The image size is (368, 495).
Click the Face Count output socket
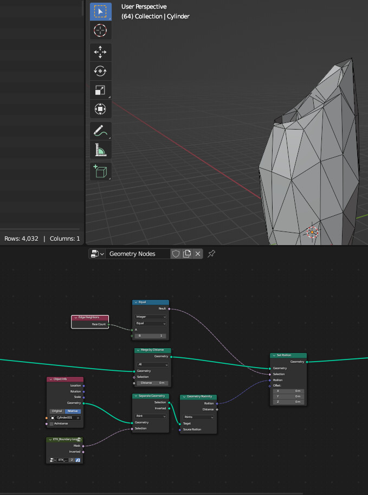tap(108, 325)
